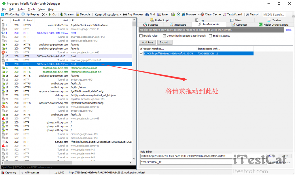Screen dimensions: 295x175
Task: Open the Log tab
Action: [x=200, y=20]
